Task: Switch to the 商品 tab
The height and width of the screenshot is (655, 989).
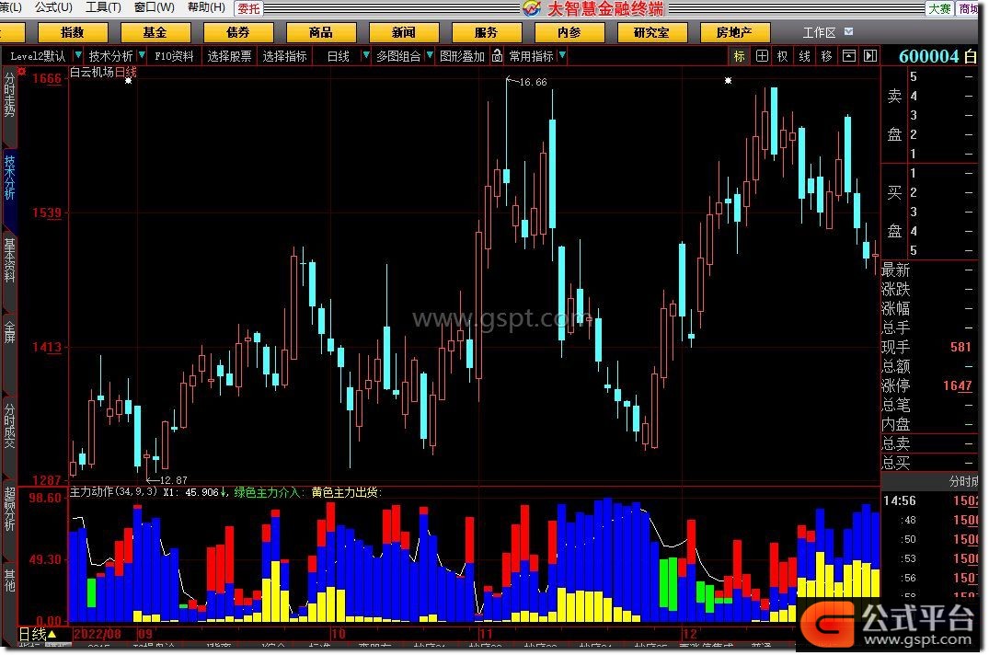Action: point(321,32)
